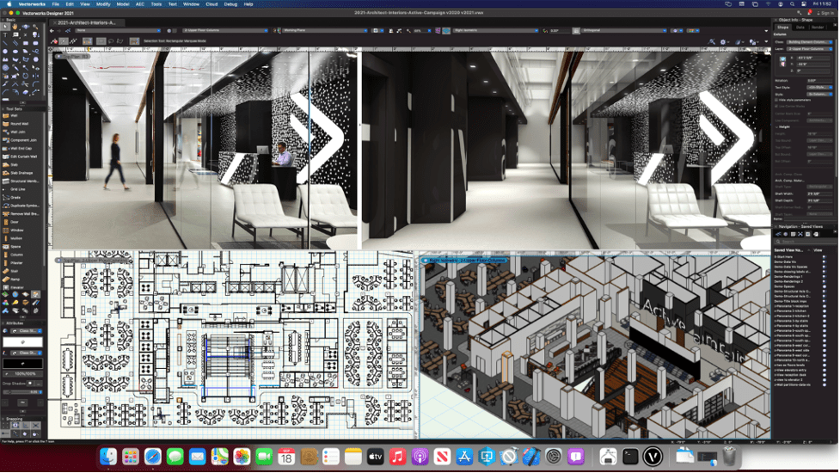Toggle Hide style parameters checkbox
The width and height of the screenshot is (840, 473).
776,100
